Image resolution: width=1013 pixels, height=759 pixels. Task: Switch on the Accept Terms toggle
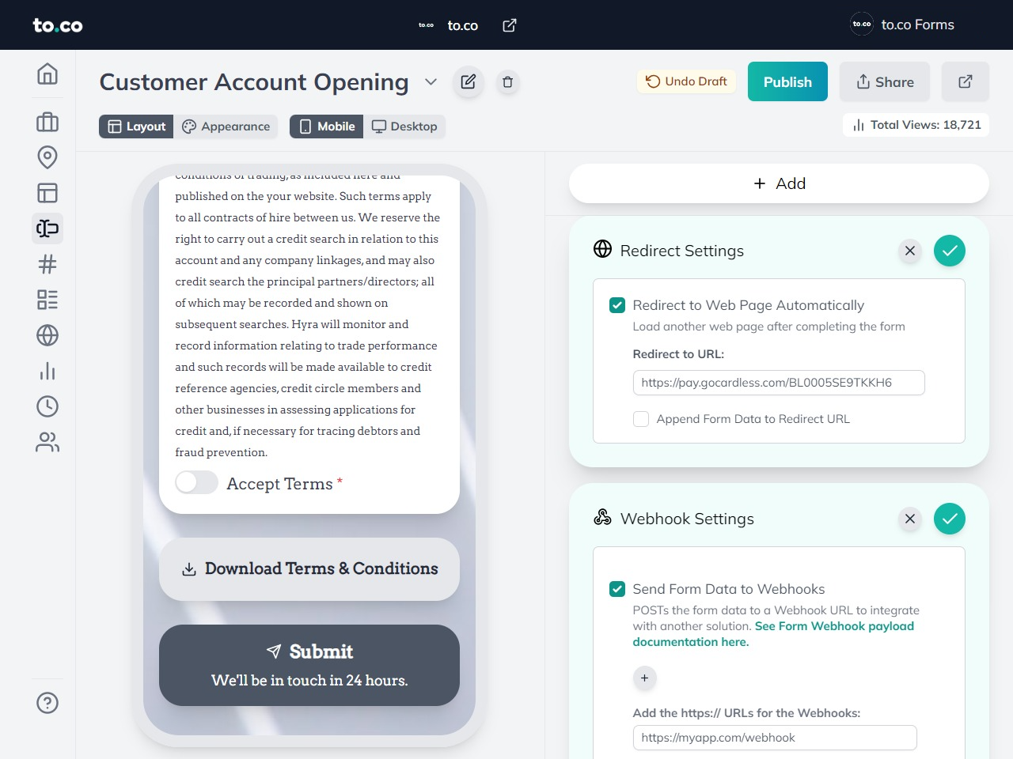[x=196, y=482]
